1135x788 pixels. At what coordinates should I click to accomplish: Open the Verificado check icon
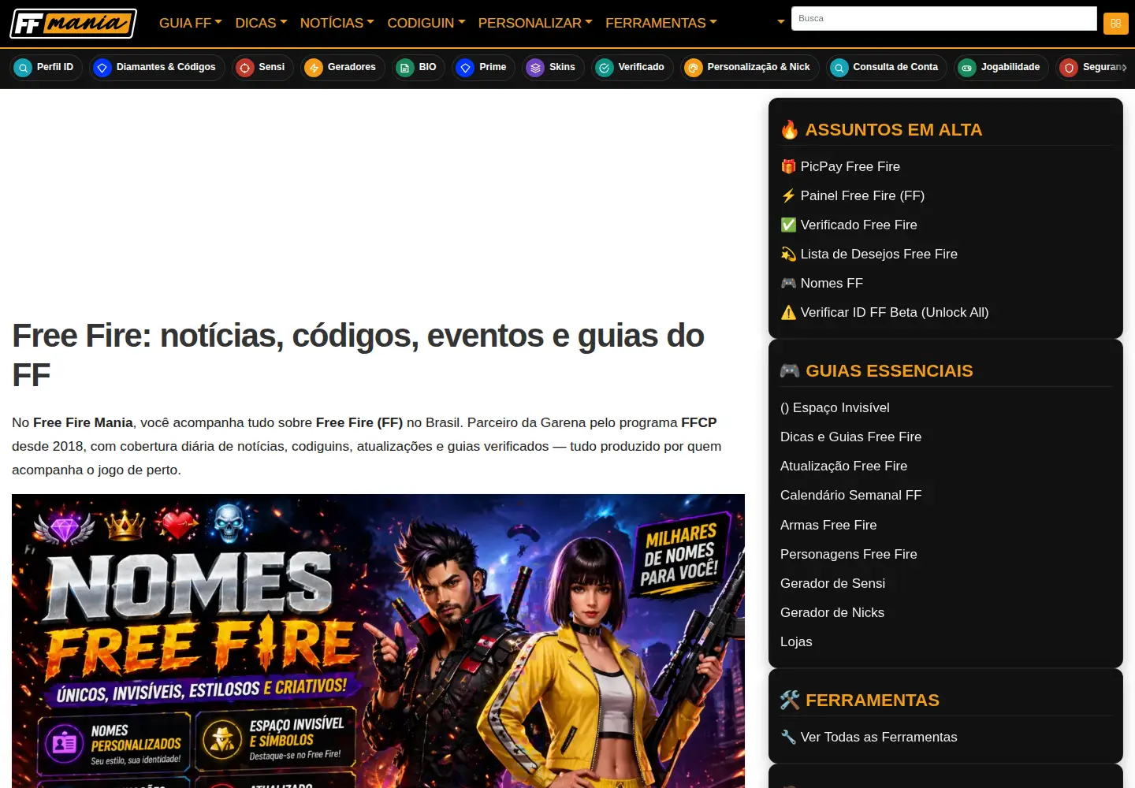(x=605, y=68)
